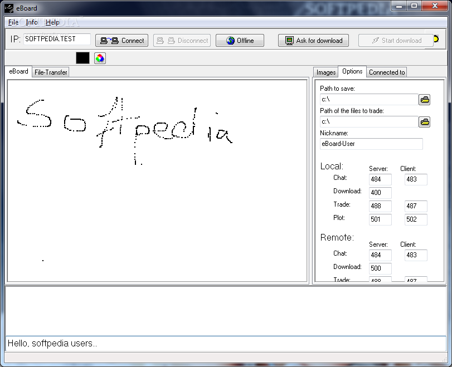
Task: Edit Local Chat client port 483
Action: (416, 179)
